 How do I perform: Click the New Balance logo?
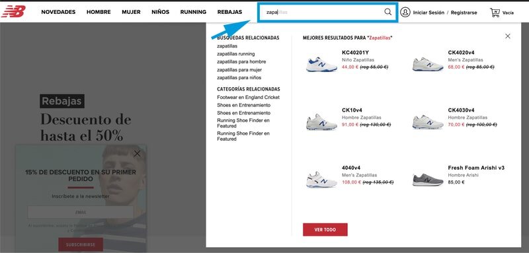pos(13,11)
